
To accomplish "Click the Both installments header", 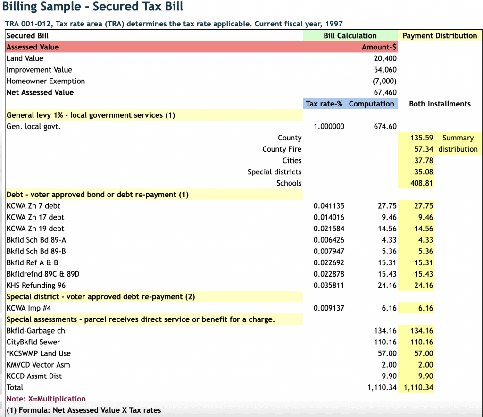I will click(440, 104).
